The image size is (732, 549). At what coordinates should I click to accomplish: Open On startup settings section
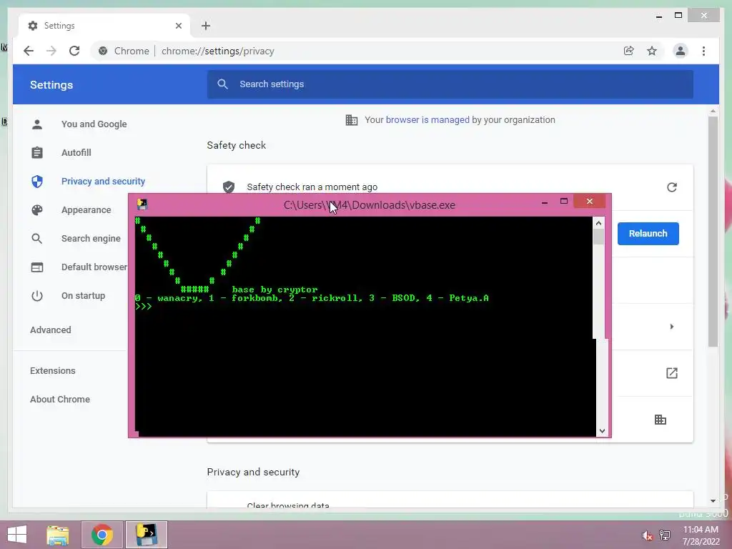pos(83,296)
